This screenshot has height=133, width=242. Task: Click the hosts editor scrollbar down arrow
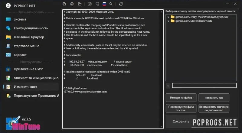[162, 127]
